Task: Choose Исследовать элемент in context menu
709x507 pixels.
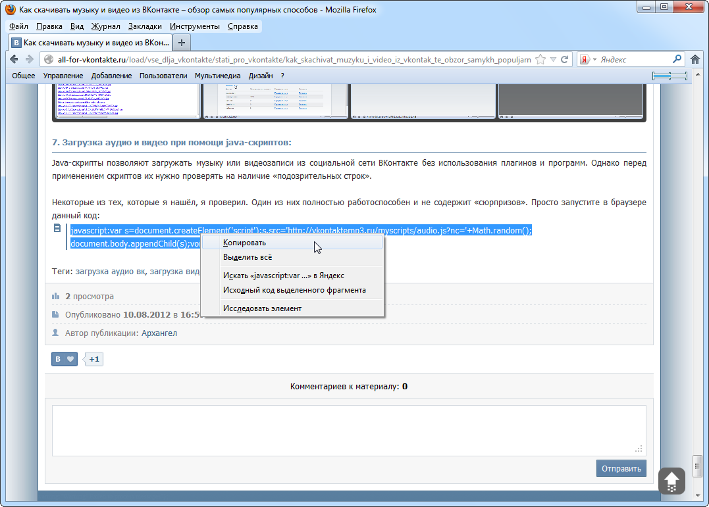Action: point(292,308)
